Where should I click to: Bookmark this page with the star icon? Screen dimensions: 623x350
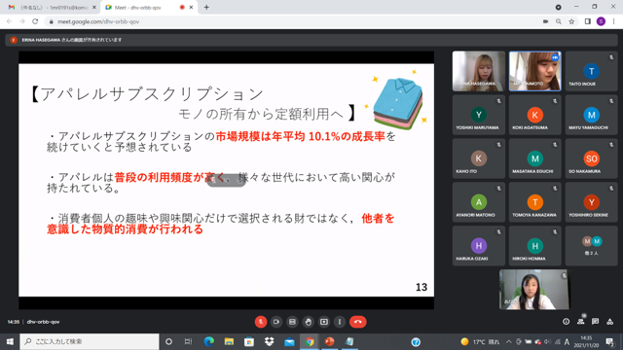click(x=571, y=21)
